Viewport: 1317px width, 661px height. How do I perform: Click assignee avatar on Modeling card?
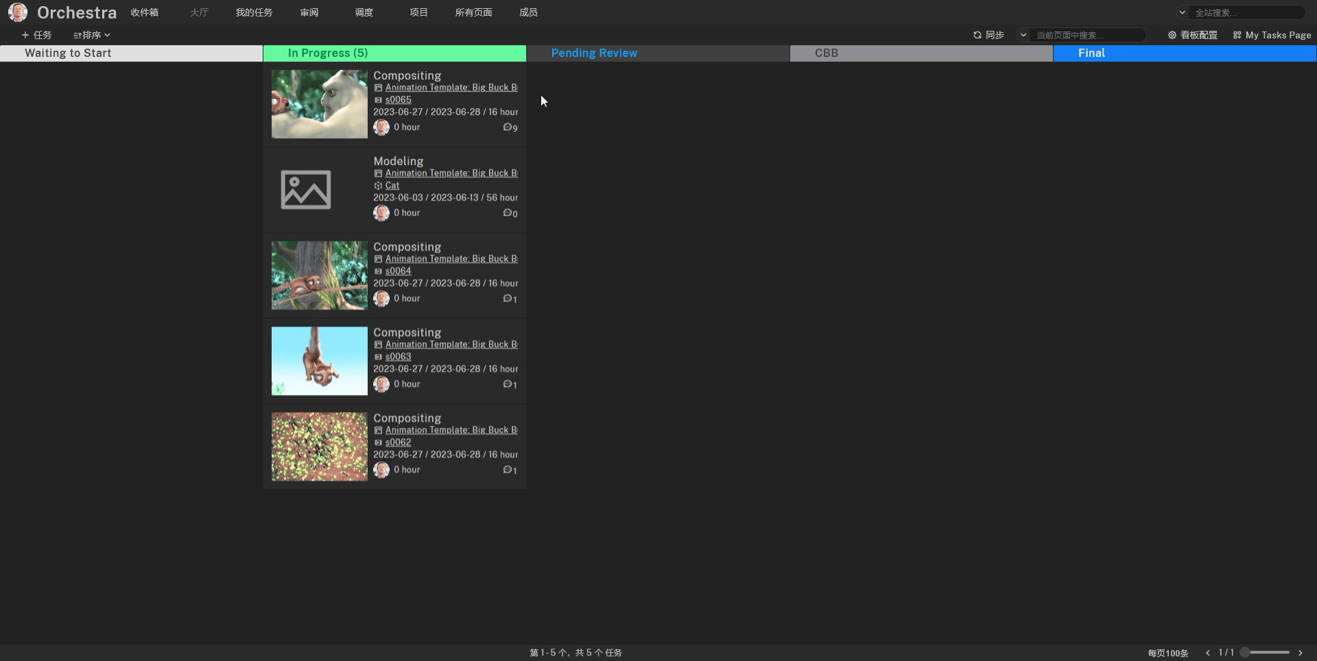381,213
